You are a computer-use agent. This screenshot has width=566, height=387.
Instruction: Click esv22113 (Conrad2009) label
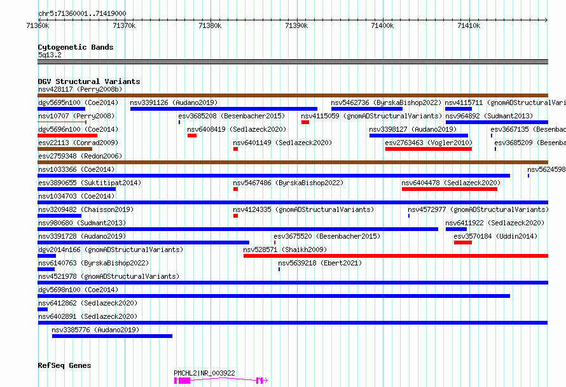[x=78, y=143]
